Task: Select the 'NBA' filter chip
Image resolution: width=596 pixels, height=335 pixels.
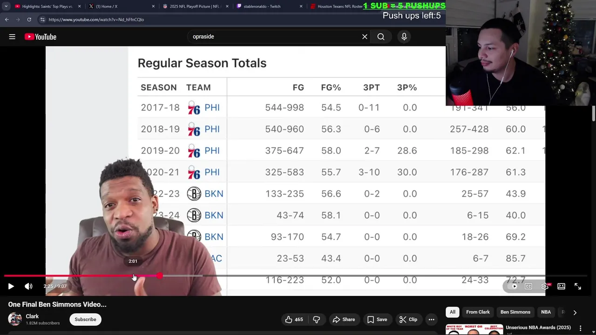Action: [546, 312]
